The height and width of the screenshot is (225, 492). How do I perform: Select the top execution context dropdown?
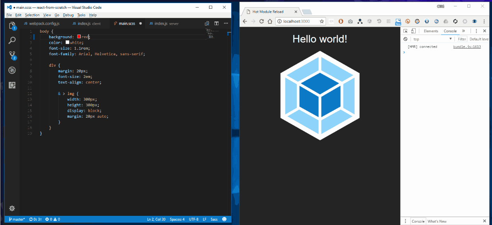coord(432,39)
